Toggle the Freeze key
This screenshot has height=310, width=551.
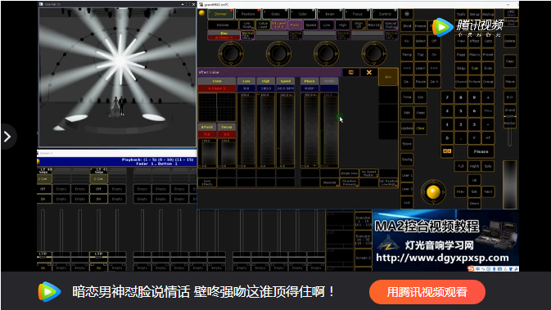point(420,26)
